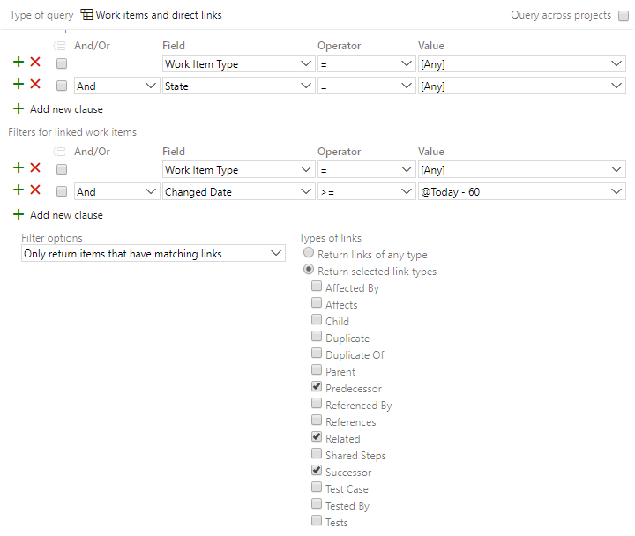
Task: Check the Test Case link type
Action: click(317, 487)
